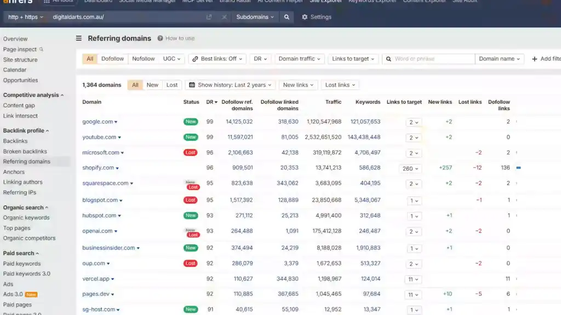561x315 pixels.
Task: Open Backlinks in the sidebar
Action: (x=15, y=141)
